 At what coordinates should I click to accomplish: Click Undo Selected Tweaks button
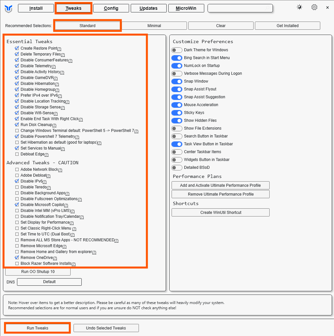click(x=106, y=328)
